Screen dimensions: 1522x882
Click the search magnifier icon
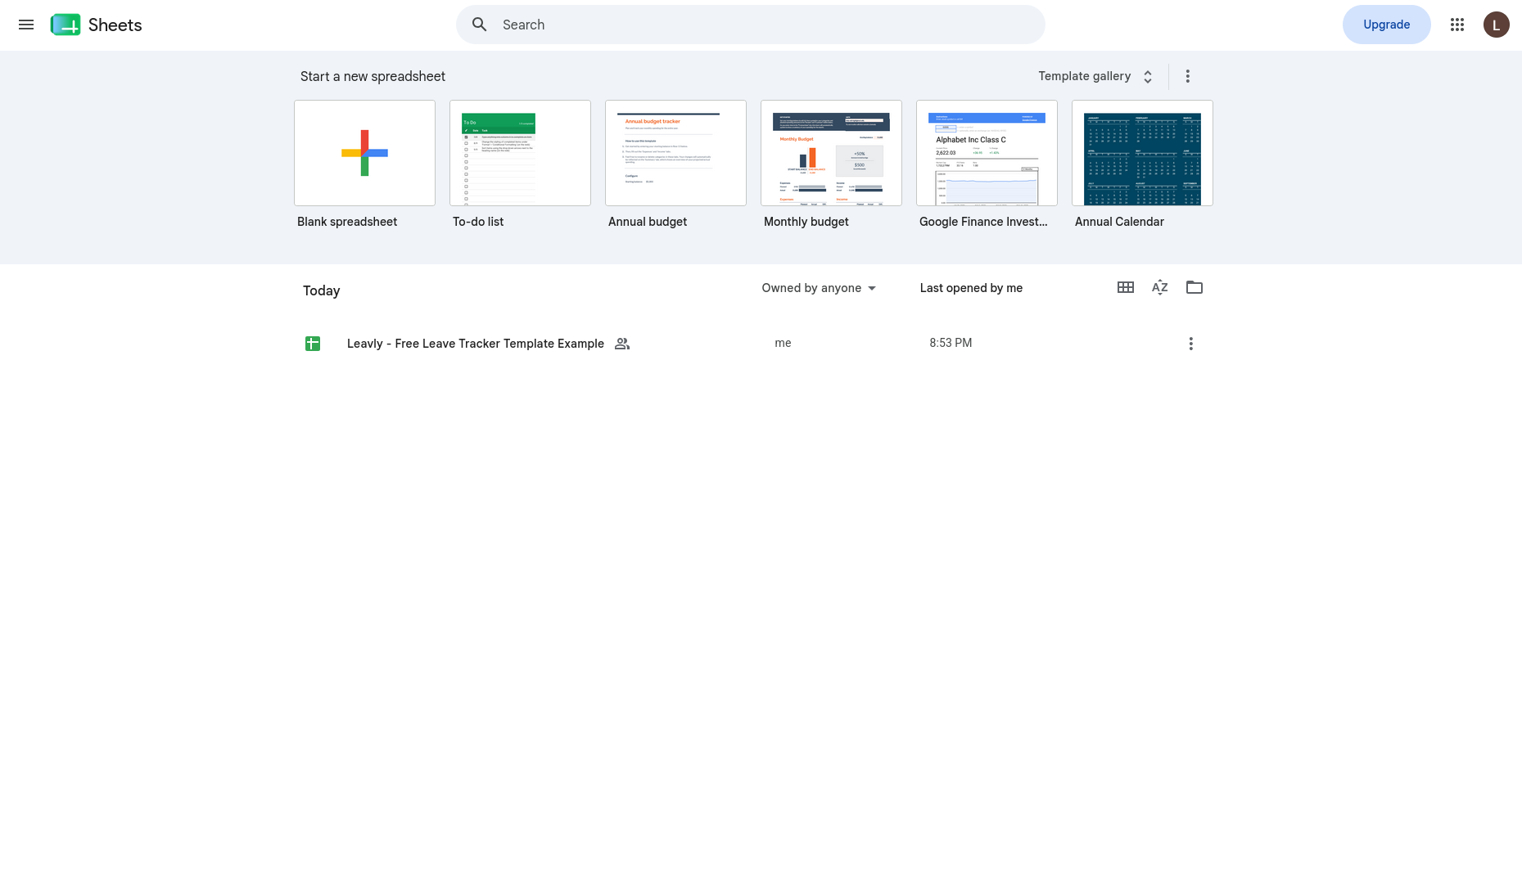click(x=480, y=25)
